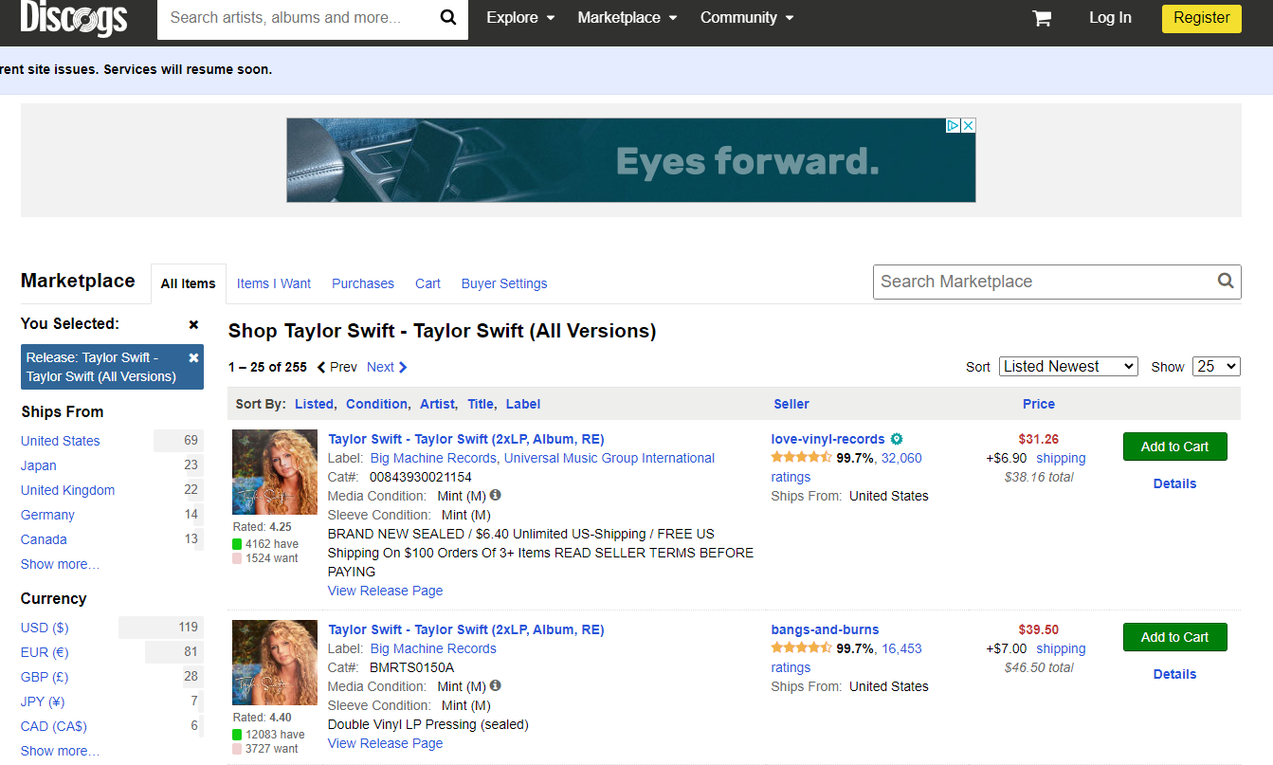Open seller love-vinyl-records profile
1273x765 pixels.
tap(827, 439)
